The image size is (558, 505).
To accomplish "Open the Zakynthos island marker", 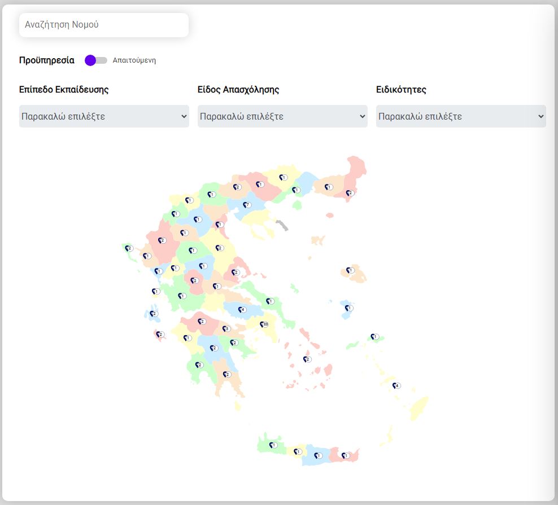I will point(159,335).
